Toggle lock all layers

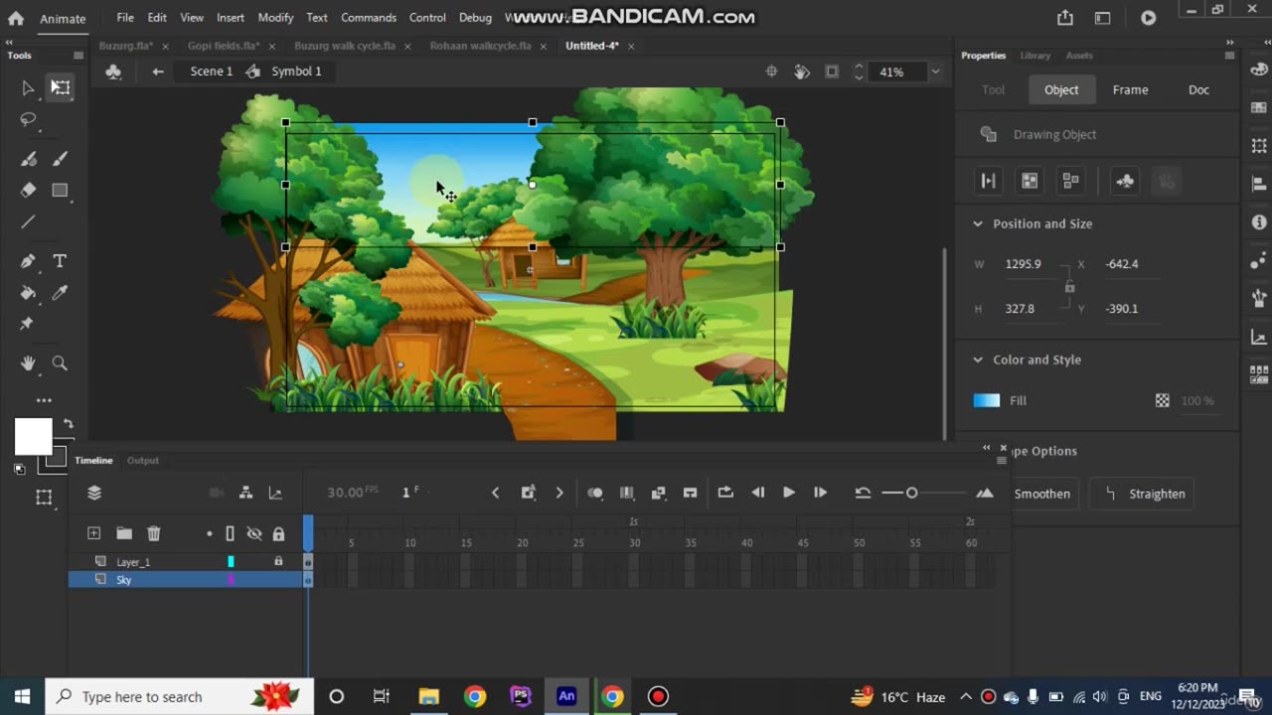278,533
